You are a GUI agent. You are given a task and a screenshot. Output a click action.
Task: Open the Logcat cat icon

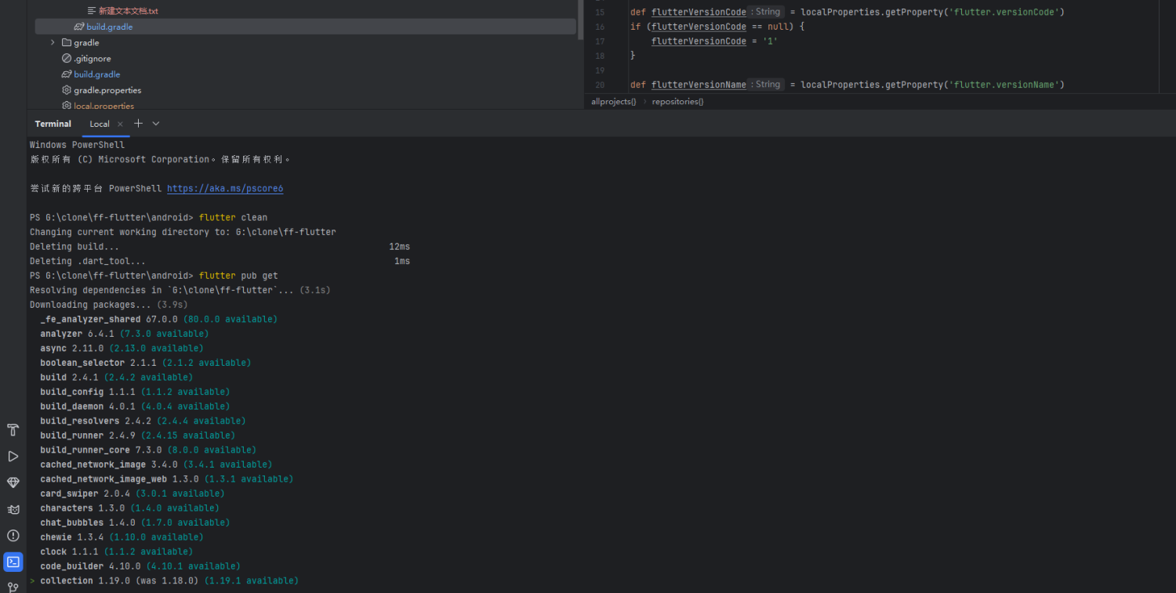pyautogui.click(x=13, y=509)
